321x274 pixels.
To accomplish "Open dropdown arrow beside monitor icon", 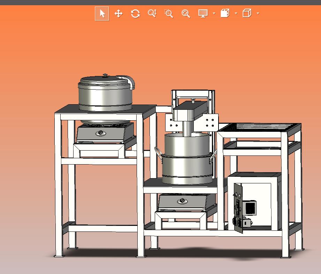I will point(214,13).
